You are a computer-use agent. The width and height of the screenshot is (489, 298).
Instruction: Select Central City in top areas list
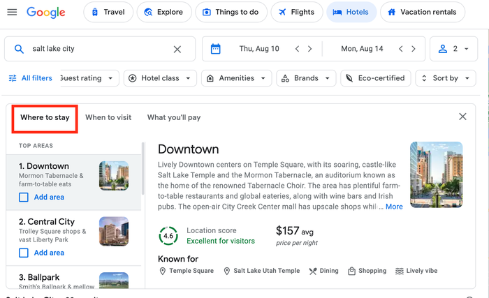point(73,238)
